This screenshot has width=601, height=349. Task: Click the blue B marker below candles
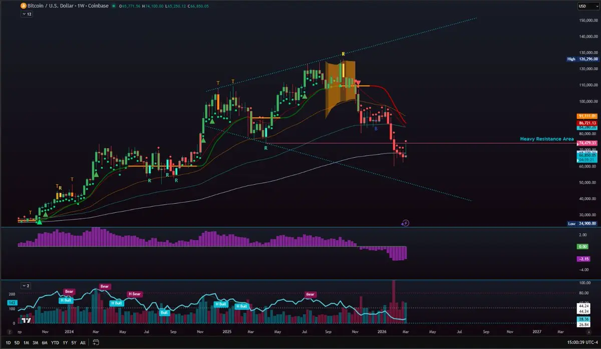point(376,129)
